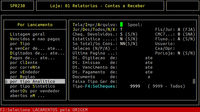Choose 'Vencidos e nao pagos' report
Viewport: 200px width, 112px height.
pyautogui.click(x=35, y=39)
